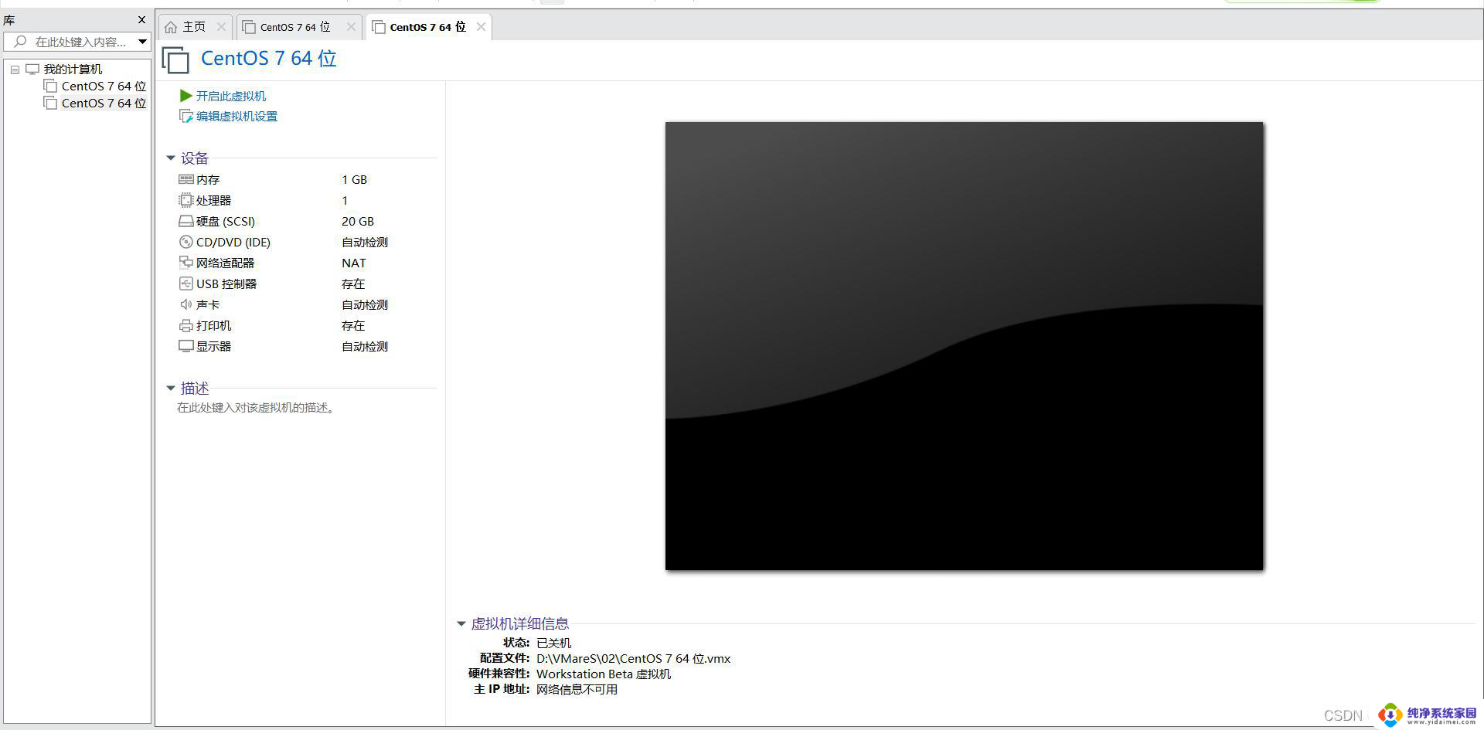Close the 主页 tab
Screen dimensions: 1484x730
[x=221, y=27]
